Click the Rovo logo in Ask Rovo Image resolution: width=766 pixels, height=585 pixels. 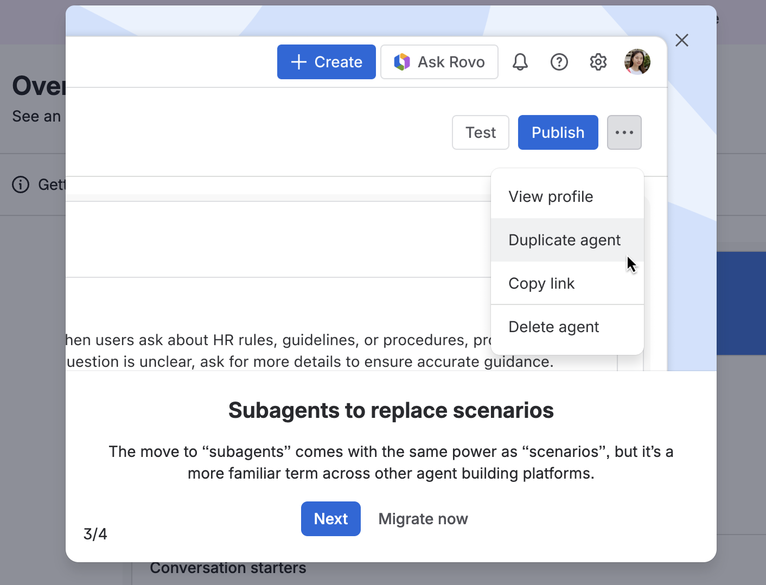point(402,62)
